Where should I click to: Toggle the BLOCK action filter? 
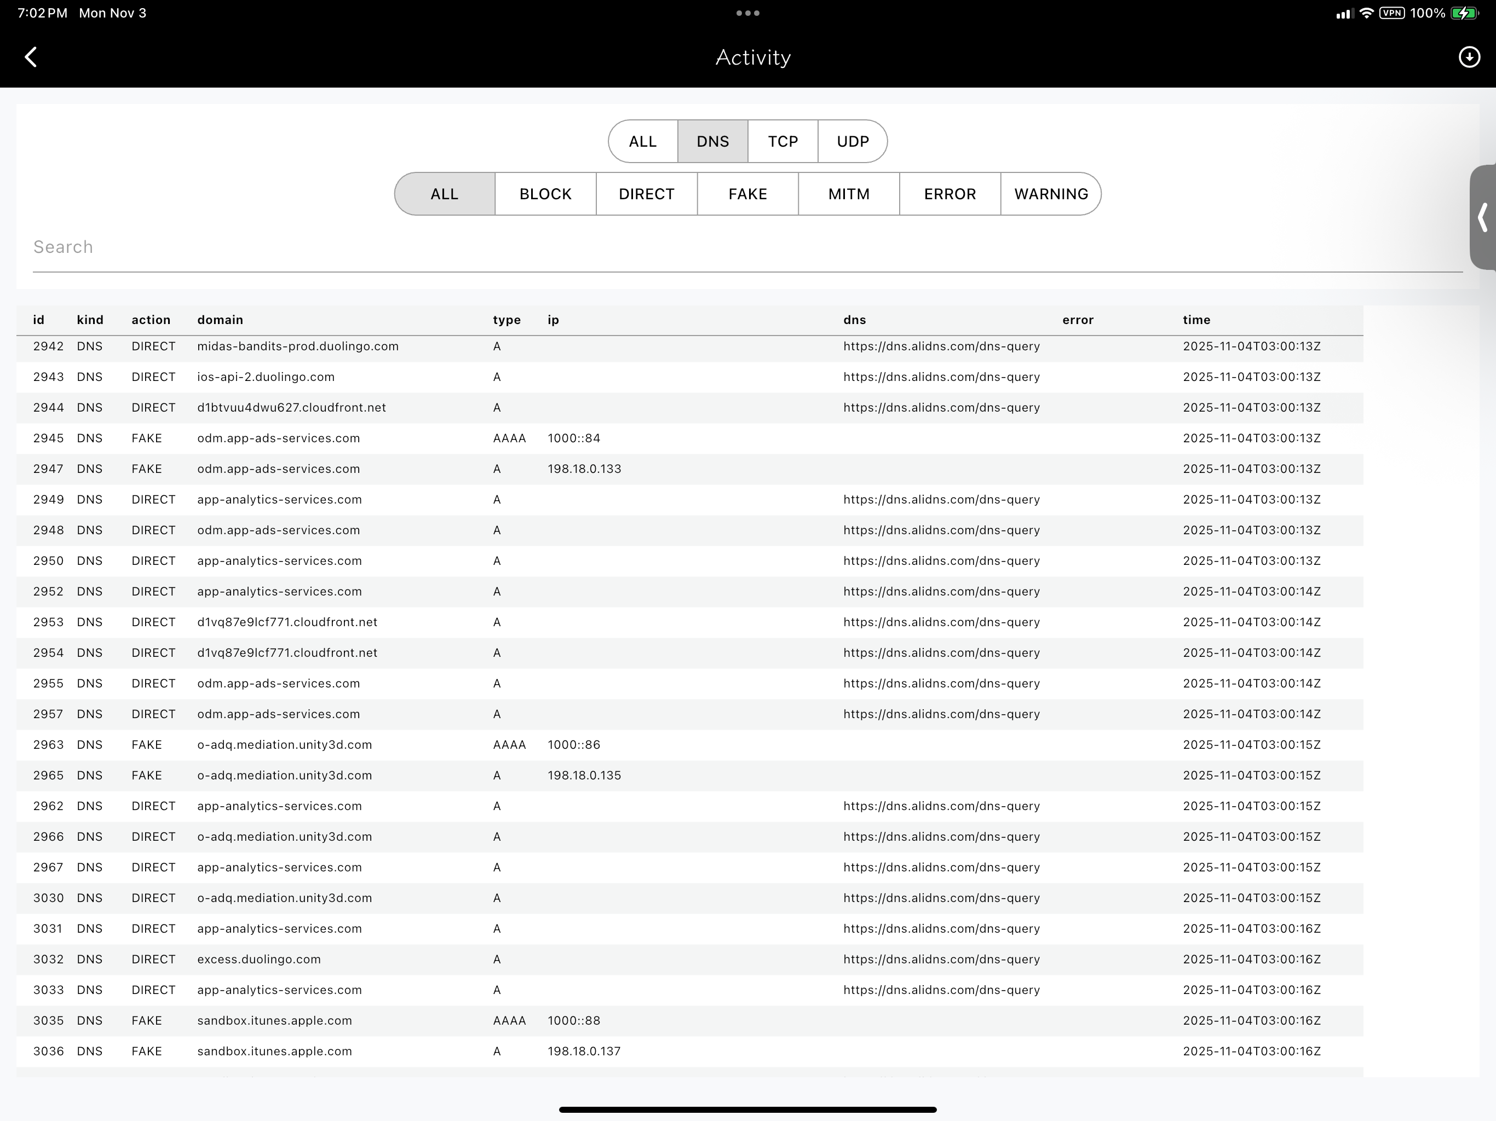point(544,194)
